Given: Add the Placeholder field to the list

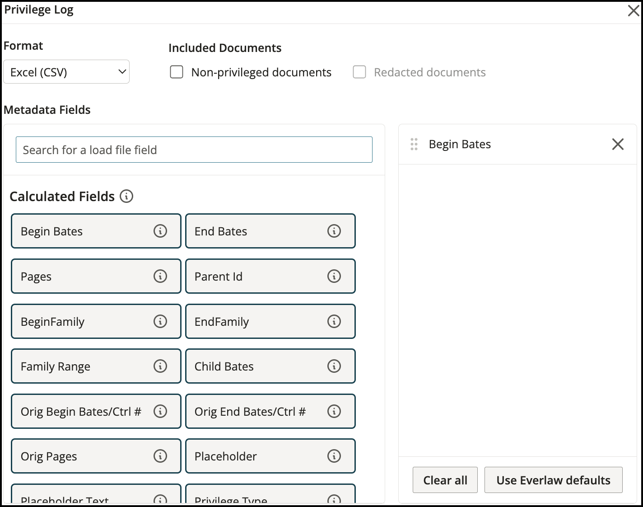Looking at the screenshot, I should 255,456.
